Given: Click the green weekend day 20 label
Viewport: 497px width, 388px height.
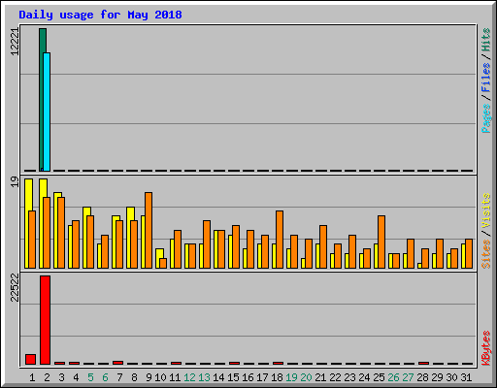Looking at the screenshot, I should tap(306, 377).
